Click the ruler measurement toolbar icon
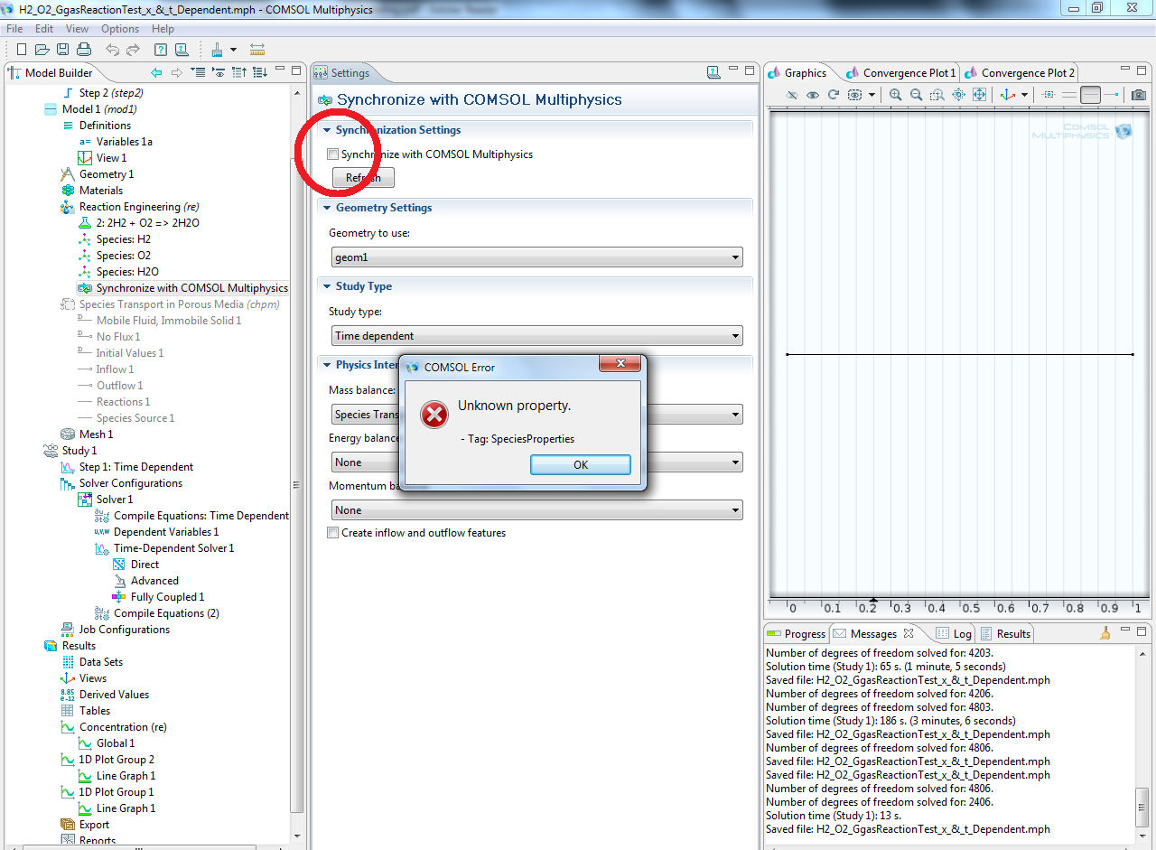This screenshot has width=1156, height=850. pyautogui.click(x=257, y=50)
